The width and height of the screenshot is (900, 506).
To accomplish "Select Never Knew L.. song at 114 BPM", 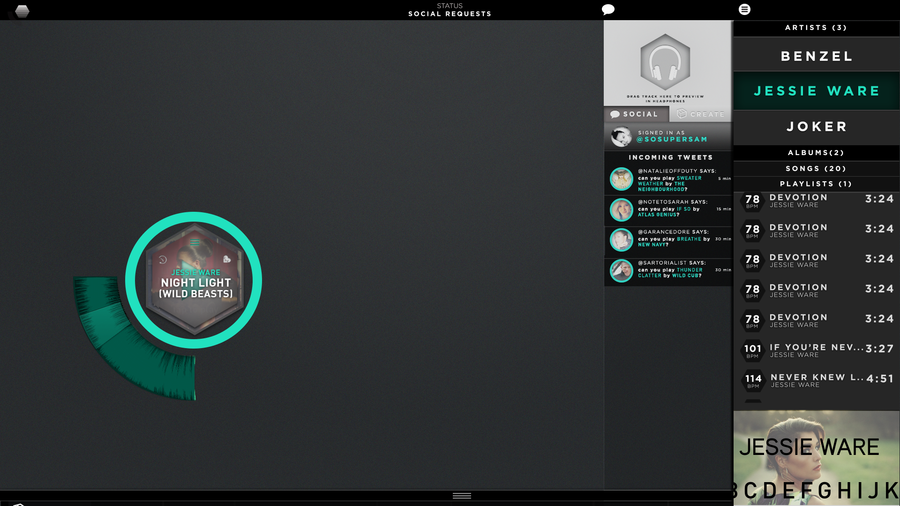I will (x=816, y=380).
